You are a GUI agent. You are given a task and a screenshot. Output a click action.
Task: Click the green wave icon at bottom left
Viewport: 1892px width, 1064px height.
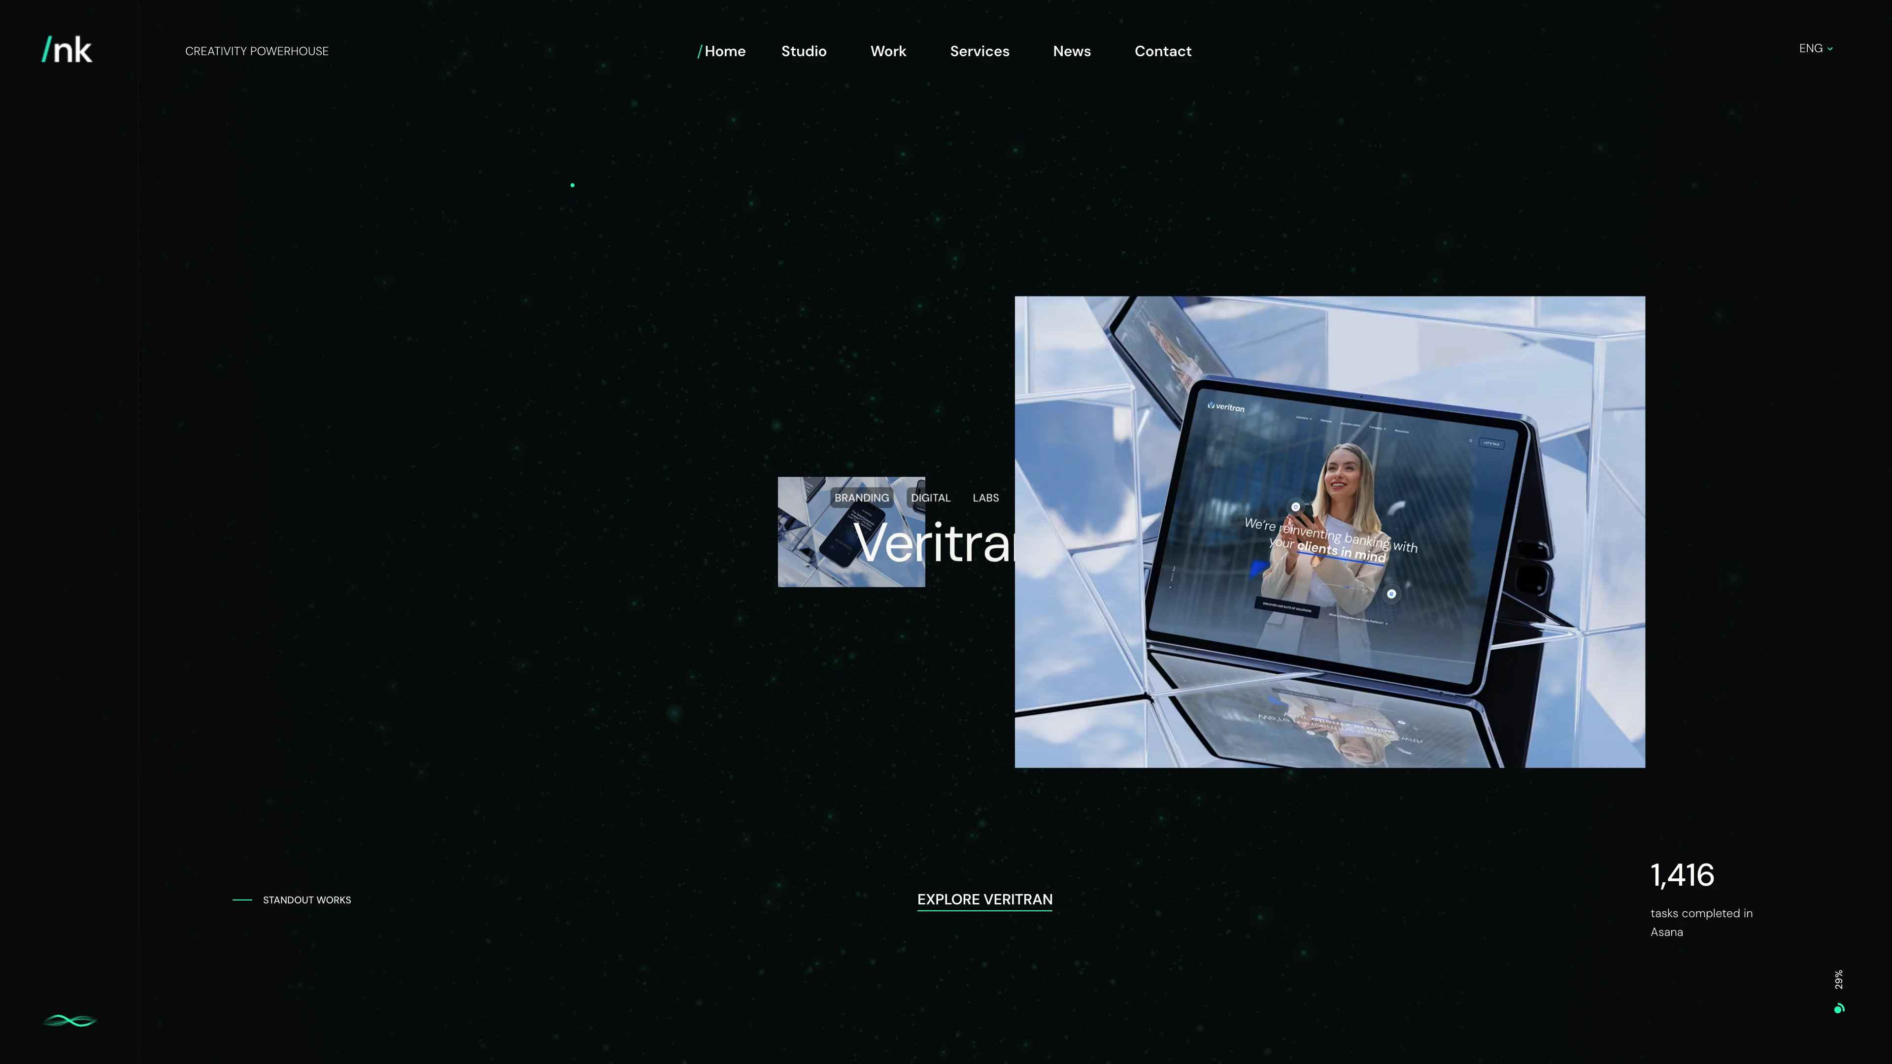(x=70, y=1021)
